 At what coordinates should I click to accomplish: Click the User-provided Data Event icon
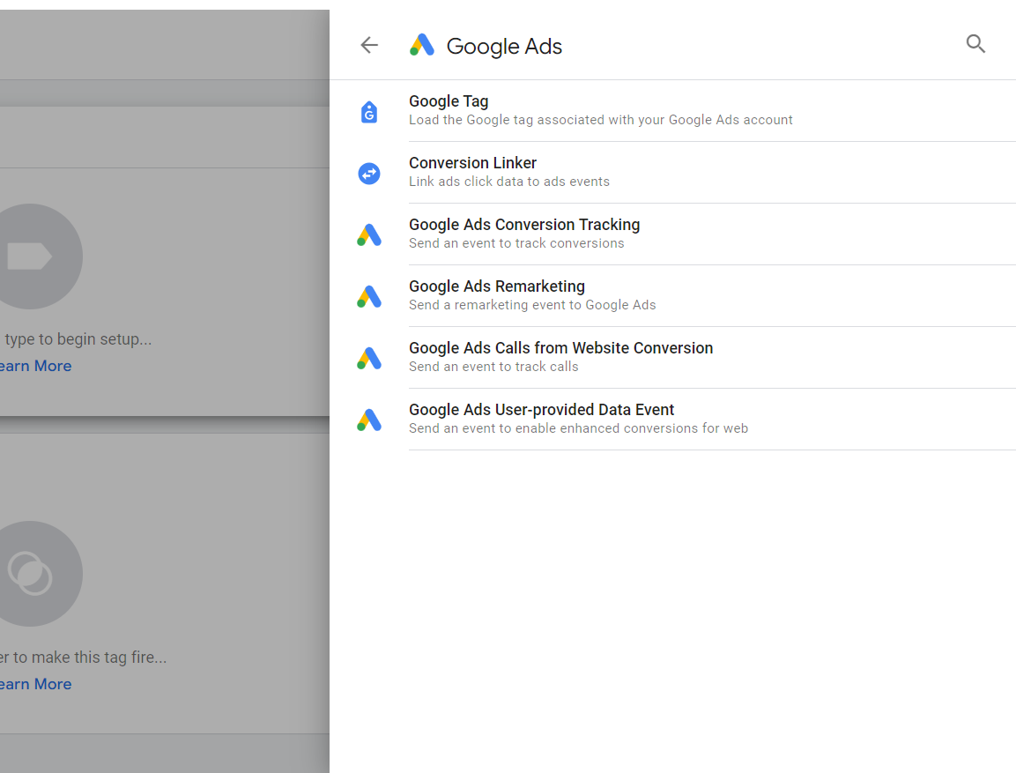tap(369, 420)
